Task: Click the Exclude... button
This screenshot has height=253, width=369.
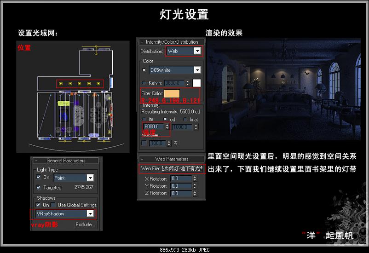Action: 86,224
